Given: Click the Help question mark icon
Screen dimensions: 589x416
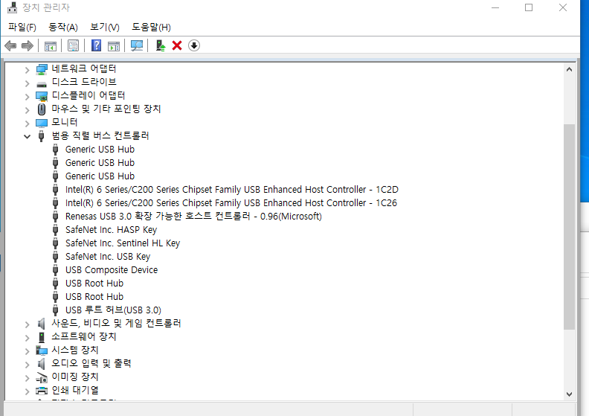Looking at the screenshot, I should (96, 46).
